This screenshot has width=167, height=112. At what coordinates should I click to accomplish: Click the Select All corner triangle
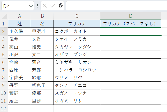coord(4,16)
